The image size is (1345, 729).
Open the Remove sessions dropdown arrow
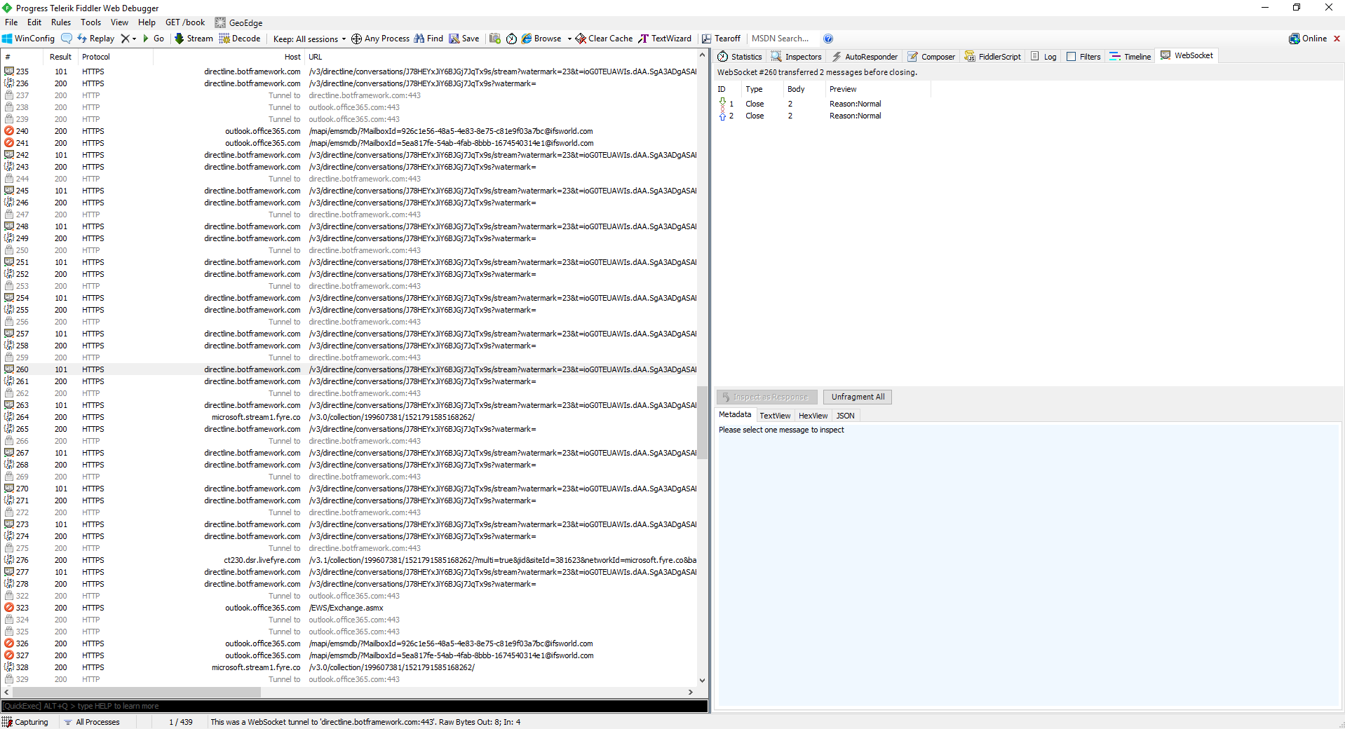click(133, 39)
